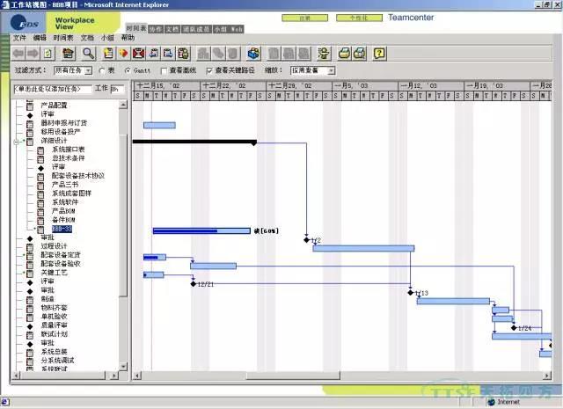
Task: Open the 缩放 zoom dropdown
Action: point(312,70)
